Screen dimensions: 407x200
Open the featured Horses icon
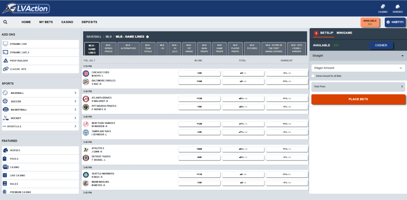5,150
